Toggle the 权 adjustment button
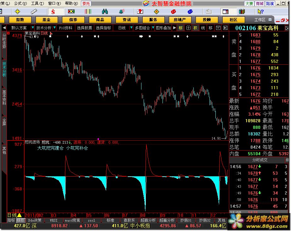The width and height of the screenshot is (291, 231). (x=196, y=28)
